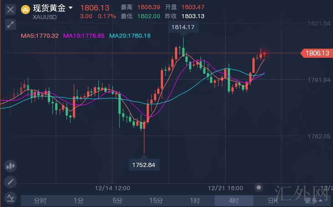This screenshot has height=207, width=333.
Task: Select the 5分 timeframe tab
Action: [118, 201]
